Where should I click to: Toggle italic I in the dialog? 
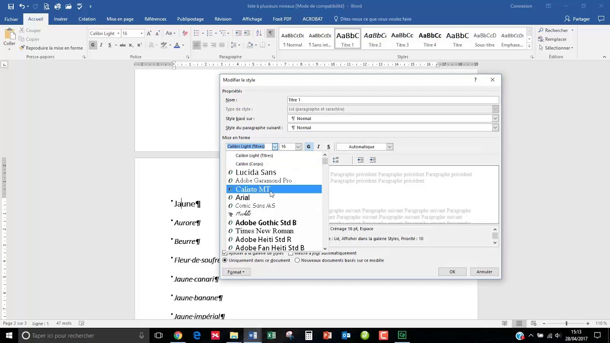318,147
